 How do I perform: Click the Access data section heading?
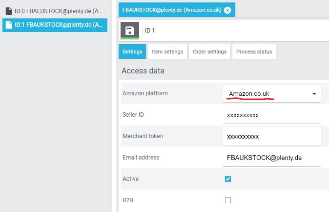pos(143,71)
